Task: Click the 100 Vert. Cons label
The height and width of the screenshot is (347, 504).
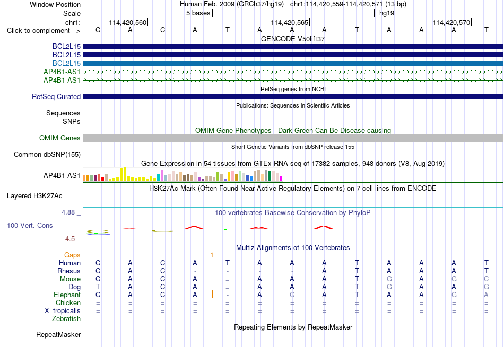Action: (30, 226)
